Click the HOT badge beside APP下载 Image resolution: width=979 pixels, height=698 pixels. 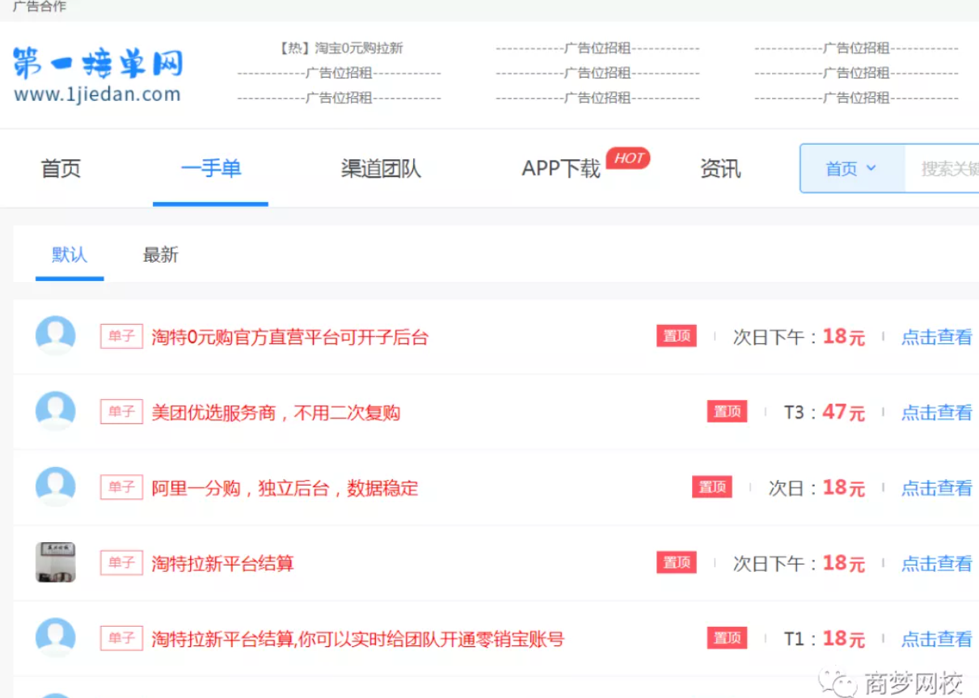pyautogui.click(x=628, y=158)
